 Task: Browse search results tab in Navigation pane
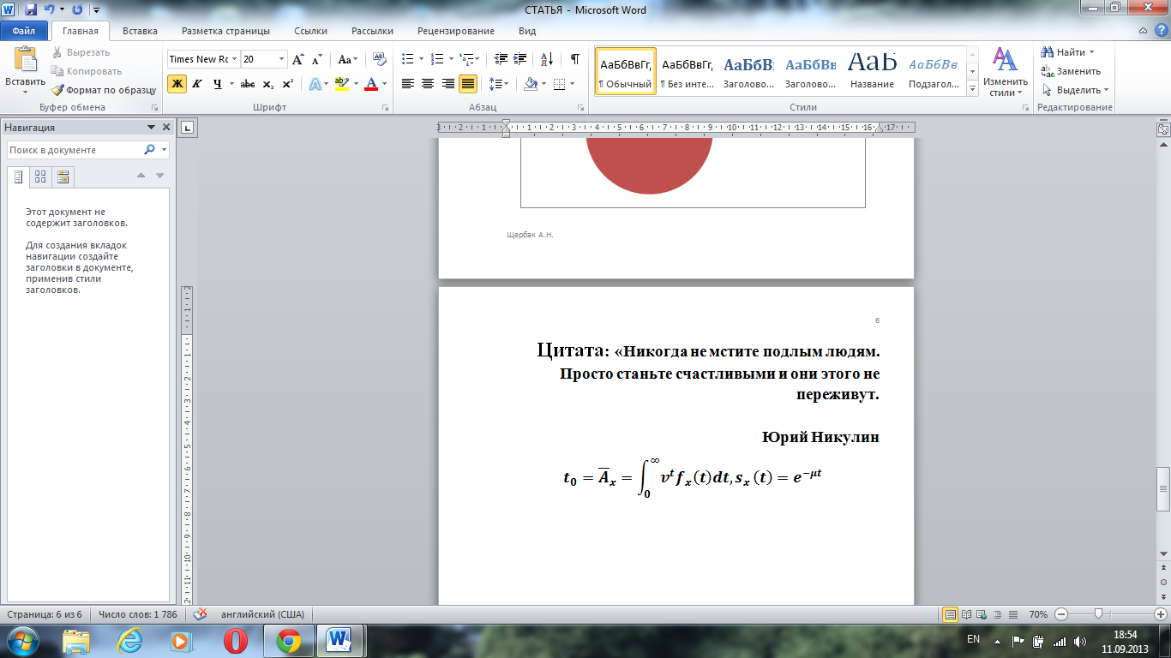click(x=63, y=176)
